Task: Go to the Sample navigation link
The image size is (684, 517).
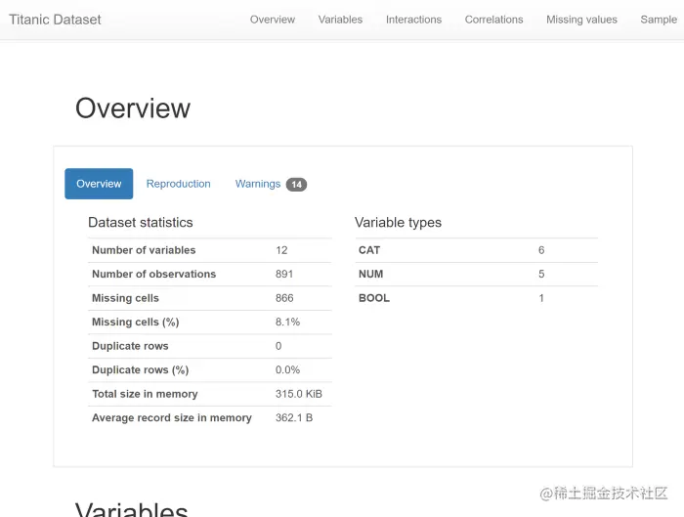Action: click(x=659, y=20)
